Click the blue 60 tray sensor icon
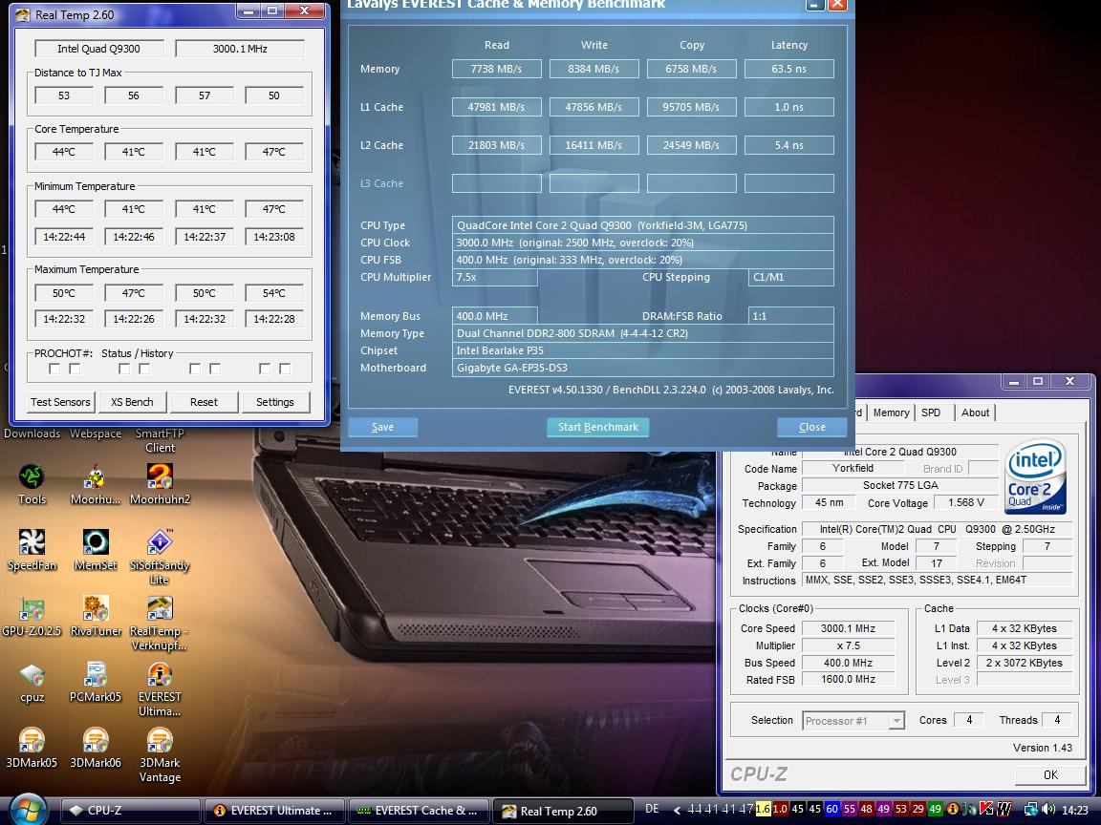The width and height of the screenshot is (1101, 825). click(832, 809)
